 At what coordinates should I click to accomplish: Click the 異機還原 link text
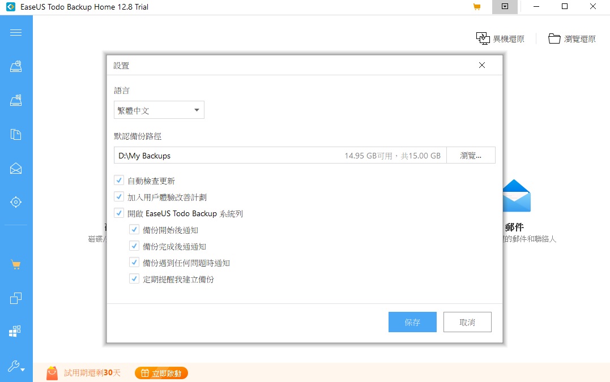509,39
